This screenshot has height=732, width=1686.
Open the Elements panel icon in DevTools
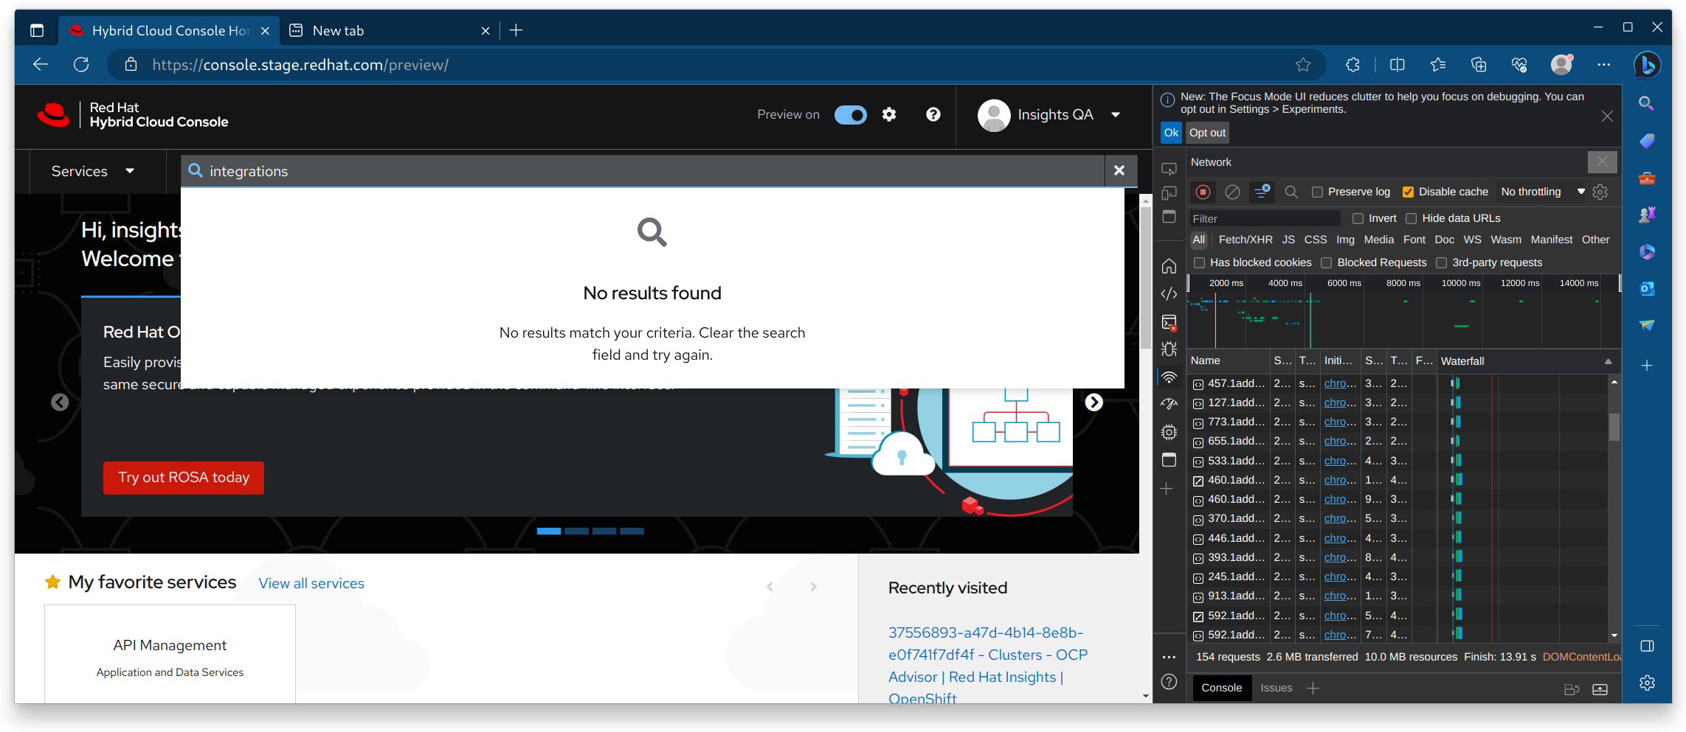click(x=1169, y=294)
